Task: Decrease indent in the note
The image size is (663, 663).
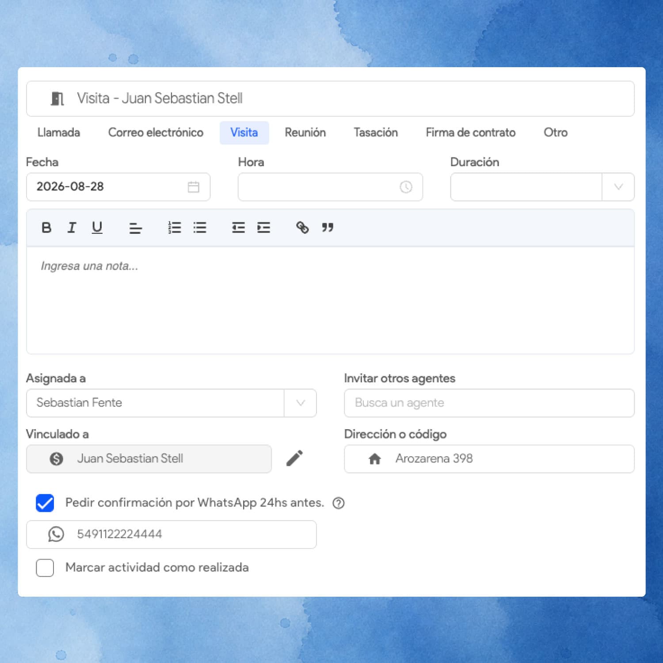Action: (x=238, y=228)
